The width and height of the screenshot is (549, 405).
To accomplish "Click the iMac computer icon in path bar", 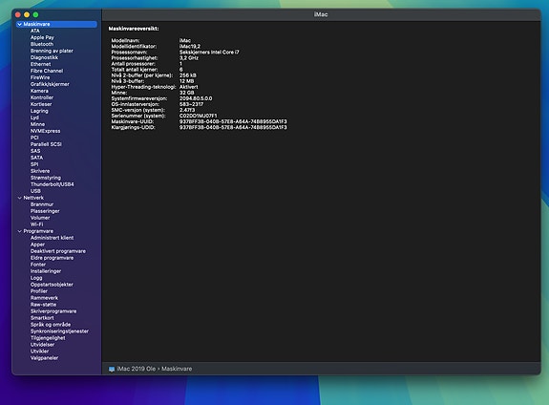I will click(x=112, y=369).
